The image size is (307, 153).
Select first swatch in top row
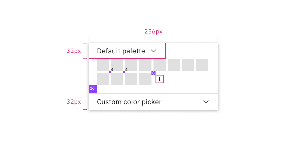pyautogui.click(x=103, y=65)
